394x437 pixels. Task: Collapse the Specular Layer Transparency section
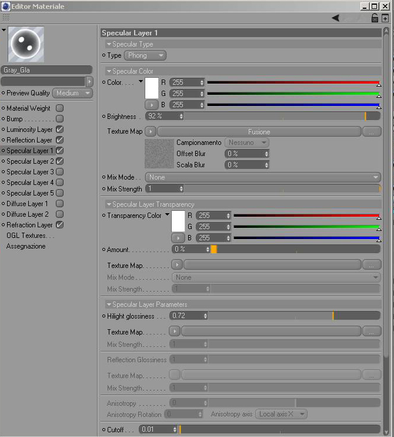109,204
